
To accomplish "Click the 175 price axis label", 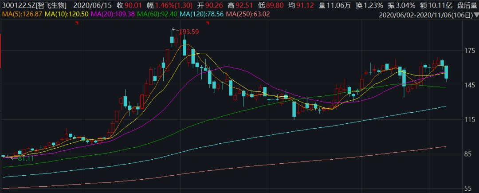I will (x=469, y=51).
